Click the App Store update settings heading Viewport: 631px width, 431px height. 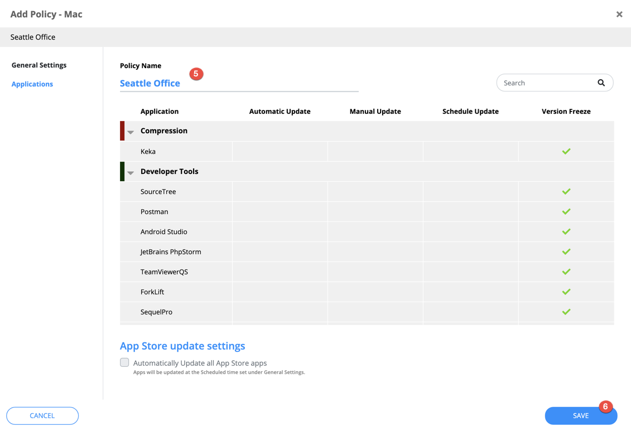pyautogui.click(x=182, y=346)
